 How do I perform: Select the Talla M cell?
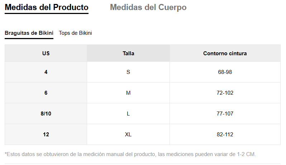[x=128, y=93]
